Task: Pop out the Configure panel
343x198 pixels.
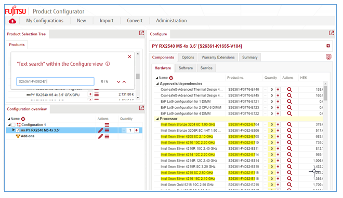Action: click(x=332, y=33)
